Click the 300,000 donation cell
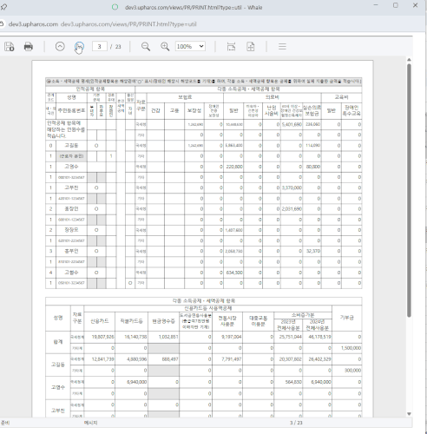This screenshot has height=434, width=427. point(347,371)
